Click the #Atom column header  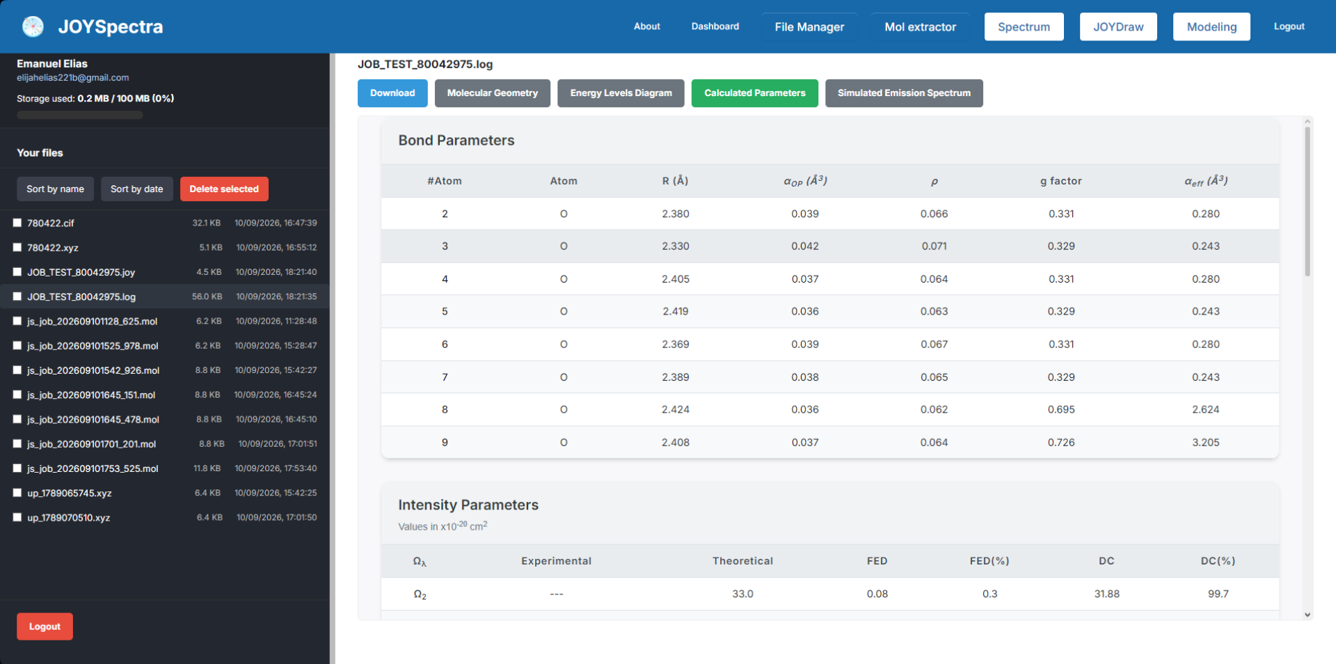[x=445, y=181]
